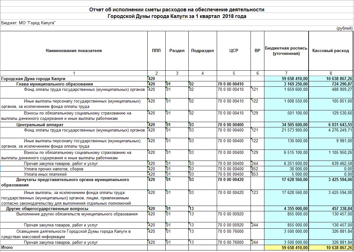
Task: Select the 'Глава муниципального образования' cell
Action: pos(55,84)
